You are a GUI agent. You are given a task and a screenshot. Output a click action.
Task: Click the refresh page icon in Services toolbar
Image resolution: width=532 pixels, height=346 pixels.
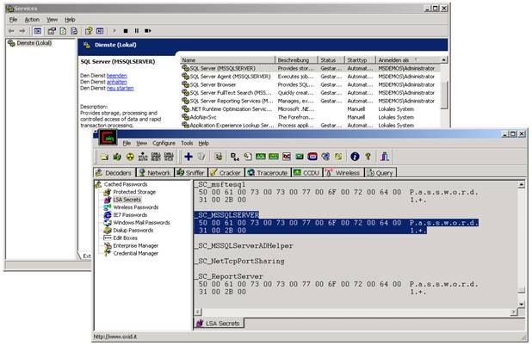63,31
